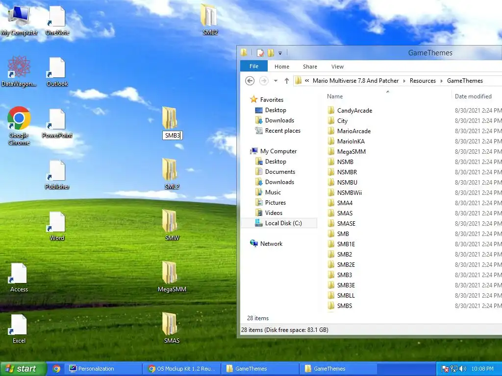Expand the chevron after Resources breadcrumb

pos(442,81)
